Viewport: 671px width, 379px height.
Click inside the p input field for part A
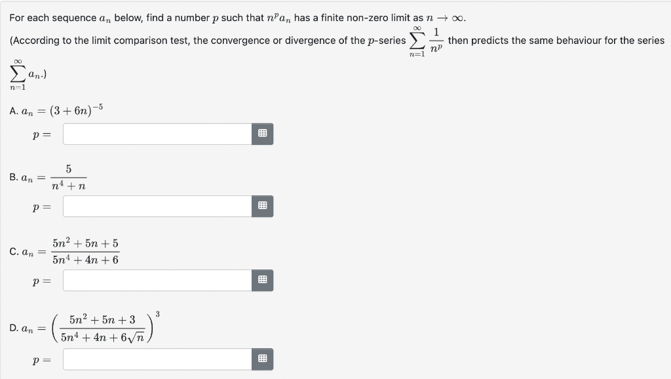[157, 134]
